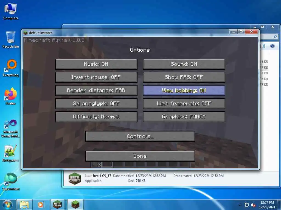Click the Size: 746 KB value
281x210 pixels.
pyautogui.click(x=140, y=181)
